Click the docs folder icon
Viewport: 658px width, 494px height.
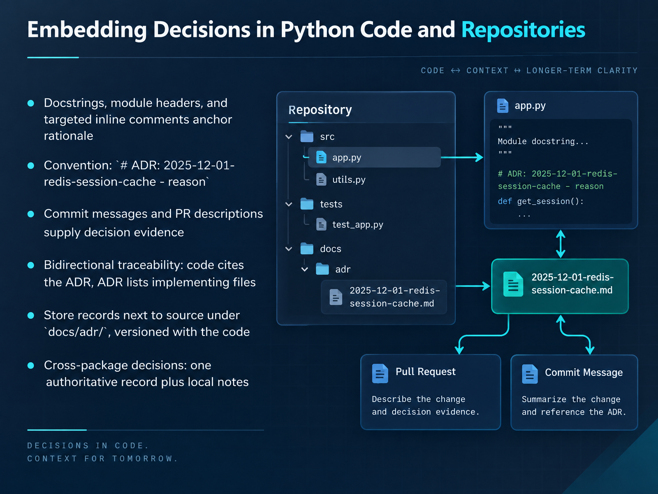[x=307, y=249]
